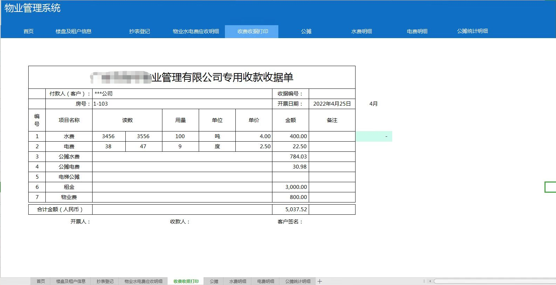Switch to the 抄表登记 sheet tab
Screen dimensions: 556x285
[105, 281]
